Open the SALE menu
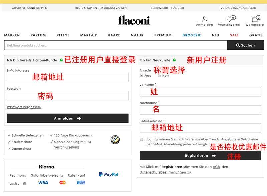This screenshot has height=196, width=267. coord(234,35)
